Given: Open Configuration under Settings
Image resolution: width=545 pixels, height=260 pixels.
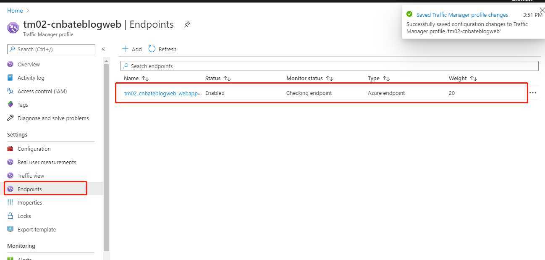Looking at the screenshot, I should click(x=34, y=149).
